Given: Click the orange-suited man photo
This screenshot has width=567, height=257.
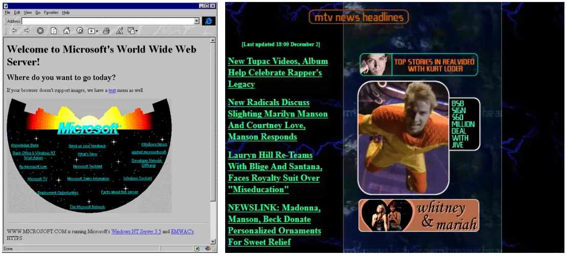Looking at the screenshot, I should (404, 138).
